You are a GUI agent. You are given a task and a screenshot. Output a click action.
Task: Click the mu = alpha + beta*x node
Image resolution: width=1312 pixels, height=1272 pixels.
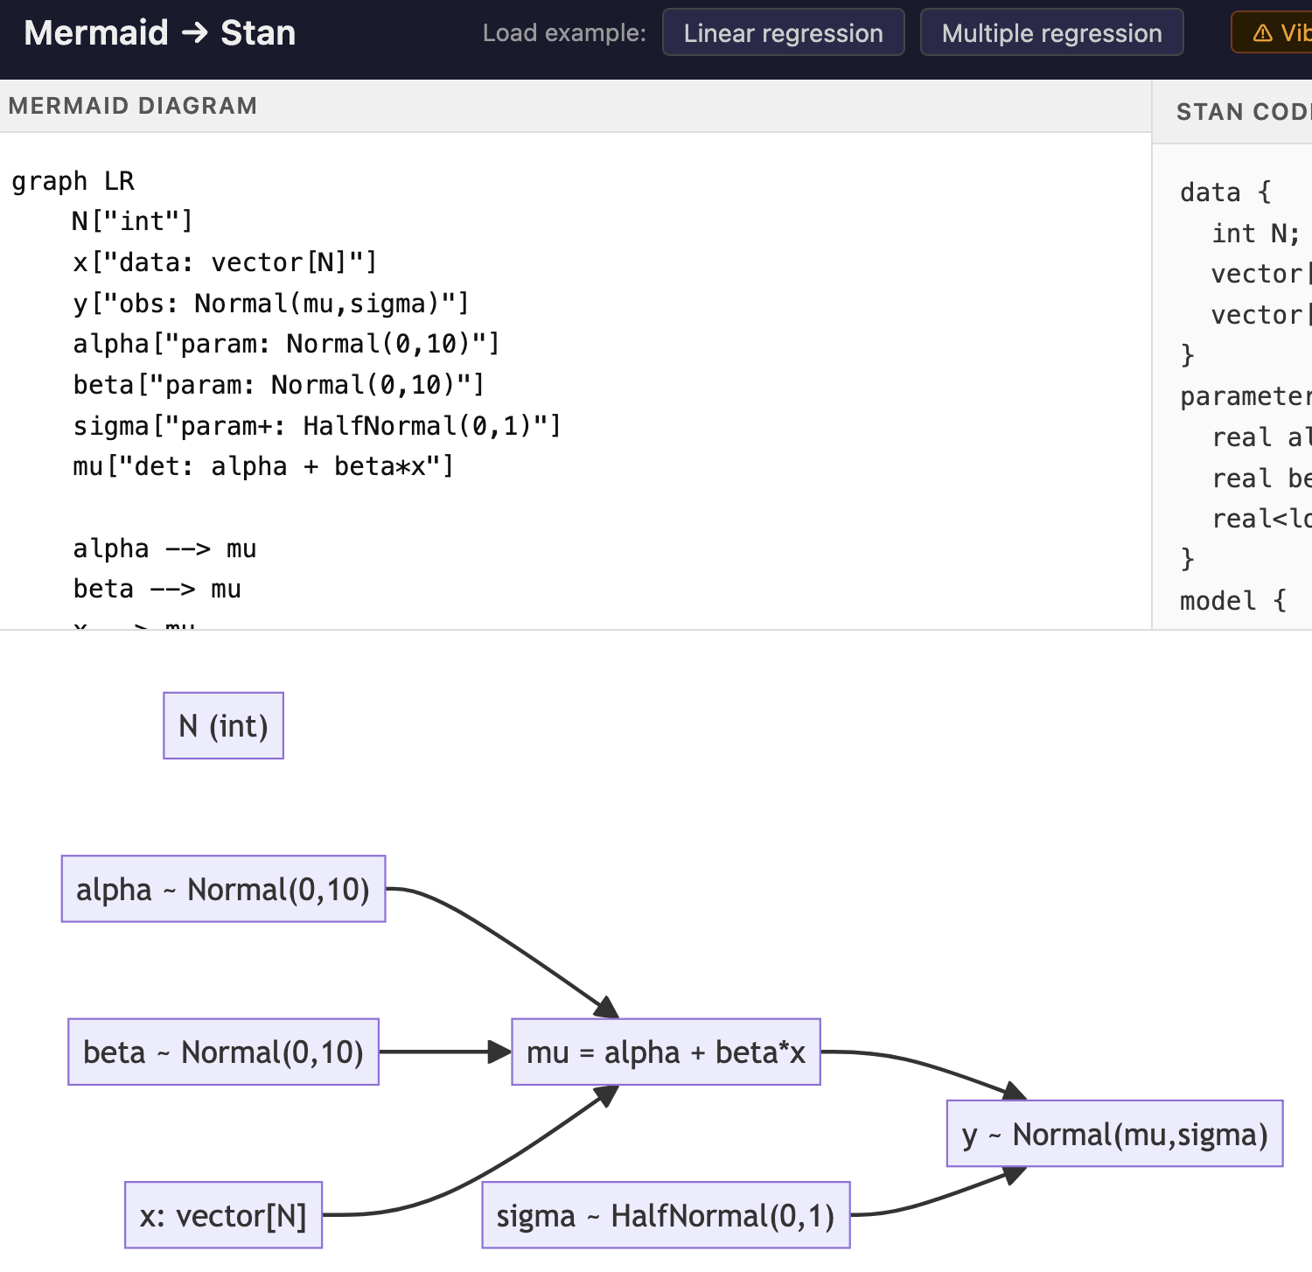(666, 1052)
